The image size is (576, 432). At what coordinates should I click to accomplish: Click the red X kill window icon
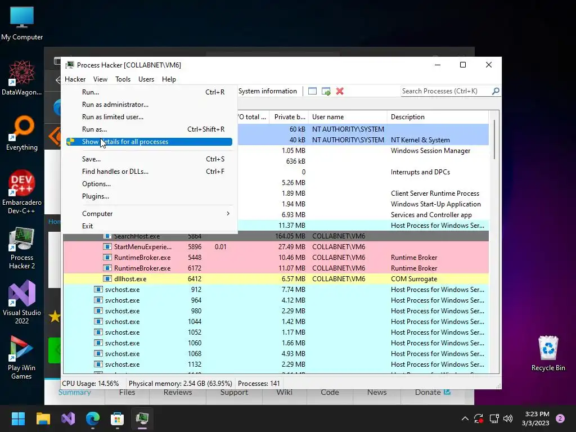point(340,91)
